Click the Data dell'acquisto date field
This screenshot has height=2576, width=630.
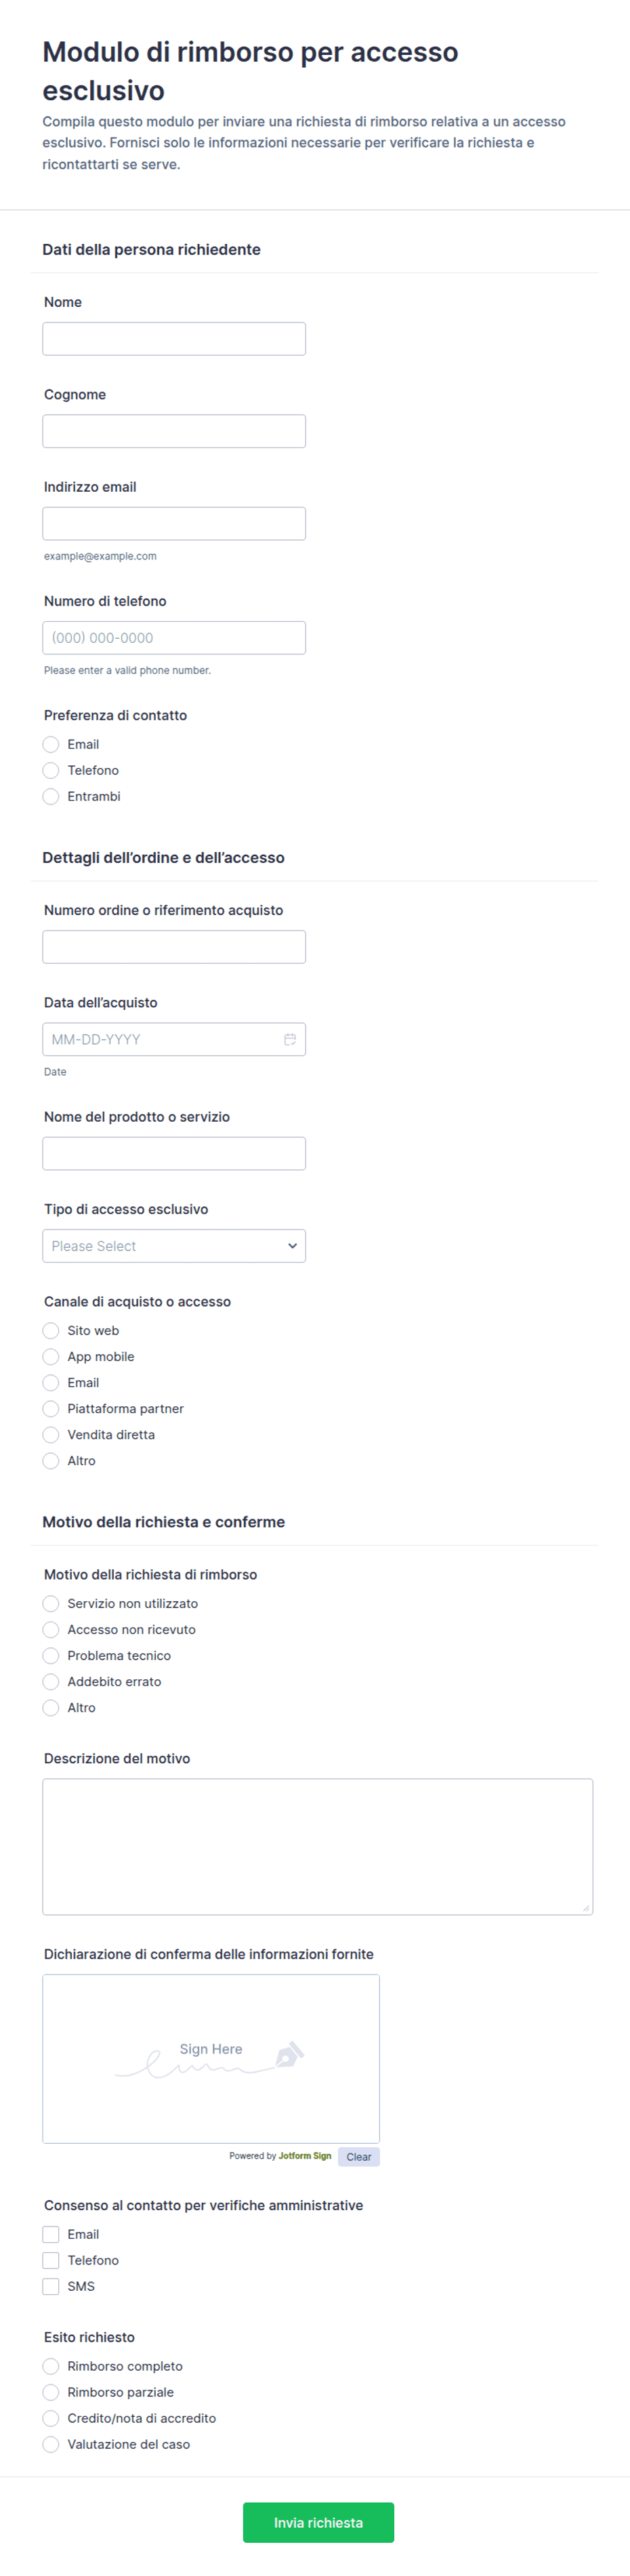(x=174, y=1039)
